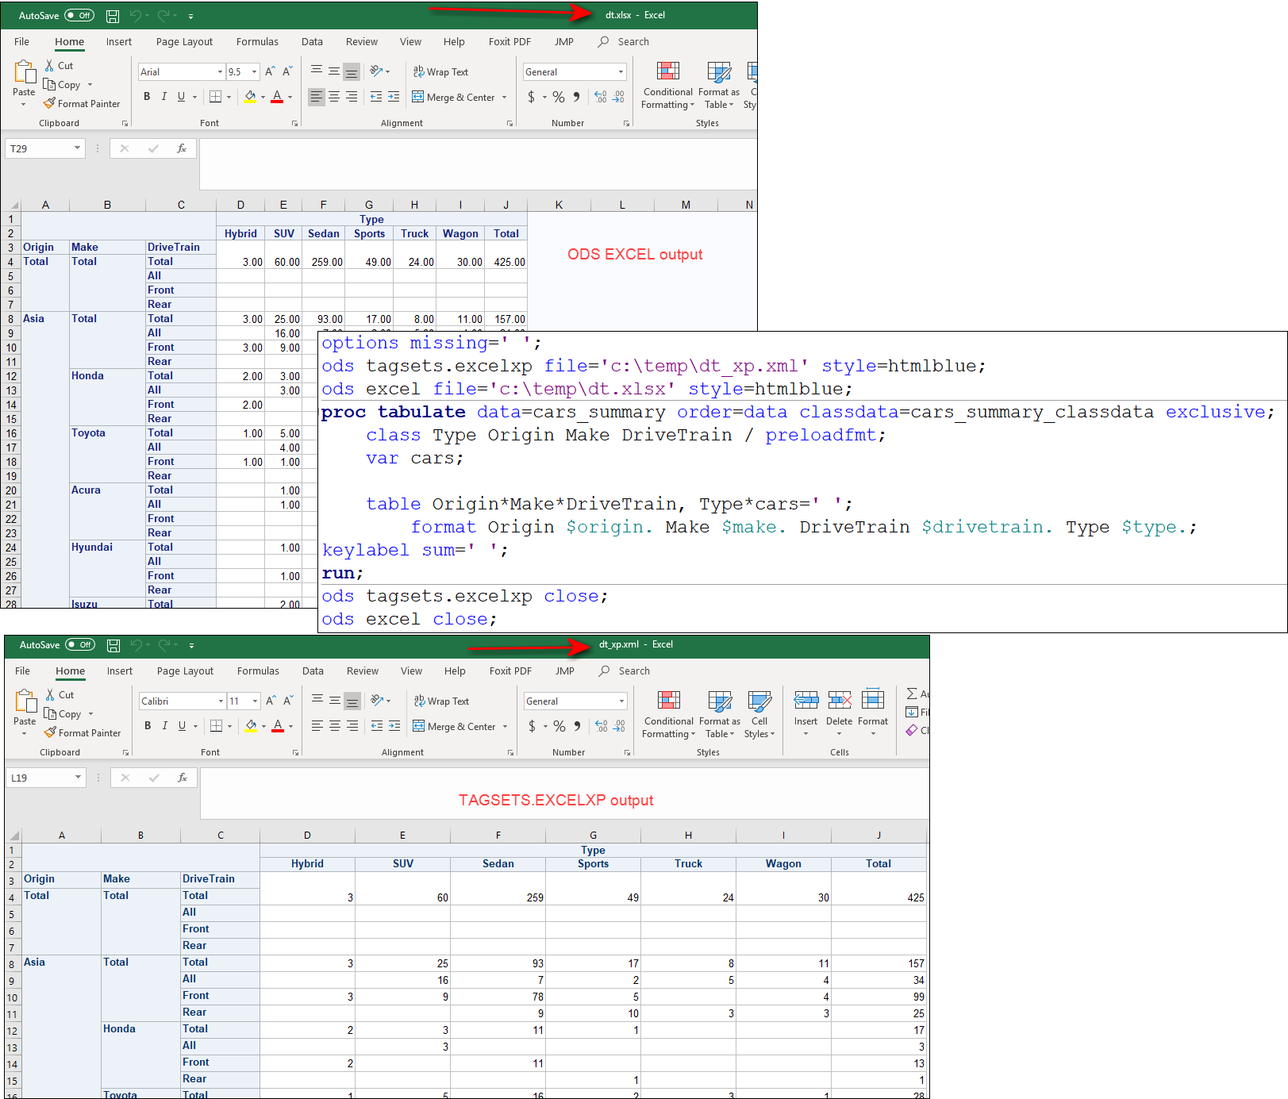The image size is (1288, 1099).
Task: Activate Wrap Text in dt.xlsx ribbon
Action: pyautogui.click(x=441, y=72)
